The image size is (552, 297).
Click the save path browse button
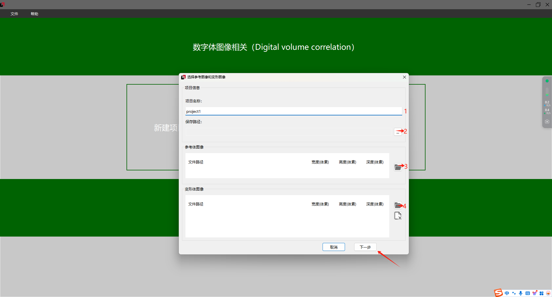point(398,132)
